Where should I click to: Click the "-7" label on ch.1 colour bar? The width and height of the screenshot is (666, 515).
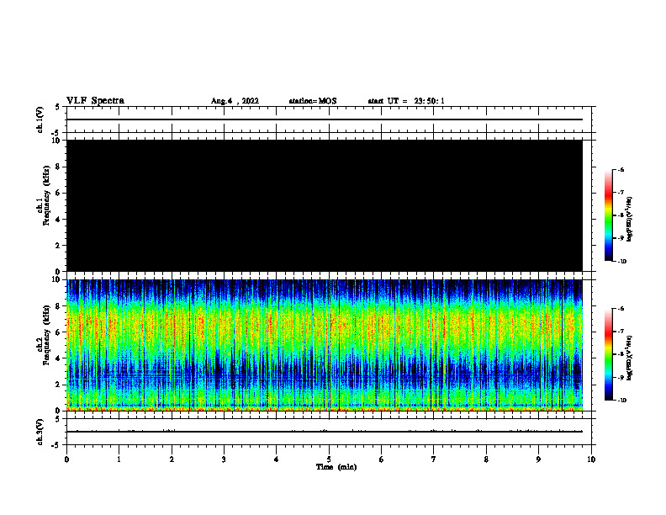(621, 193)
